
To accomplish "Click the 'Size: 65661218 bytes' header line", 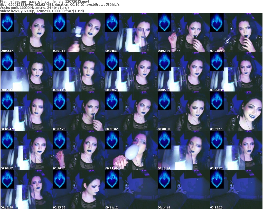I will tap(60, 5).
